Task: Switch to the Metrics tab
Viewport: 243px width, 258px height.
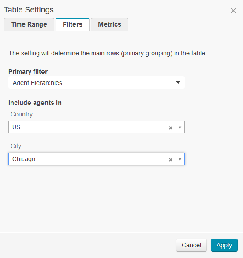Action: 109,24
